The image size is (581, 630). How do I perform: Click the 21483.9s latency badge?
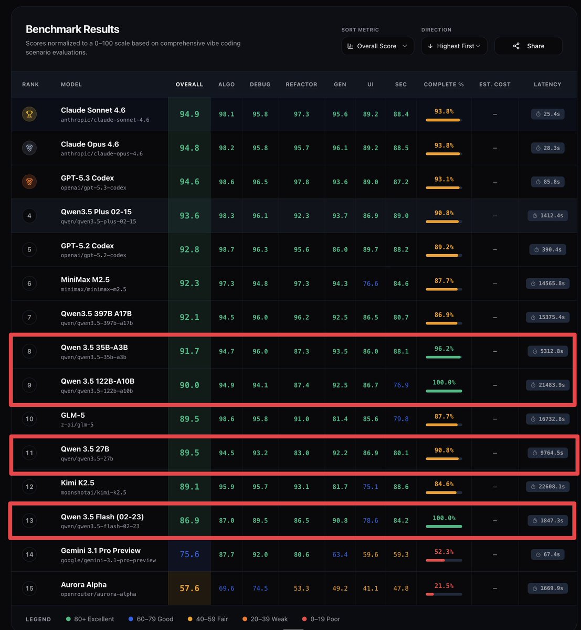point(547,385)
